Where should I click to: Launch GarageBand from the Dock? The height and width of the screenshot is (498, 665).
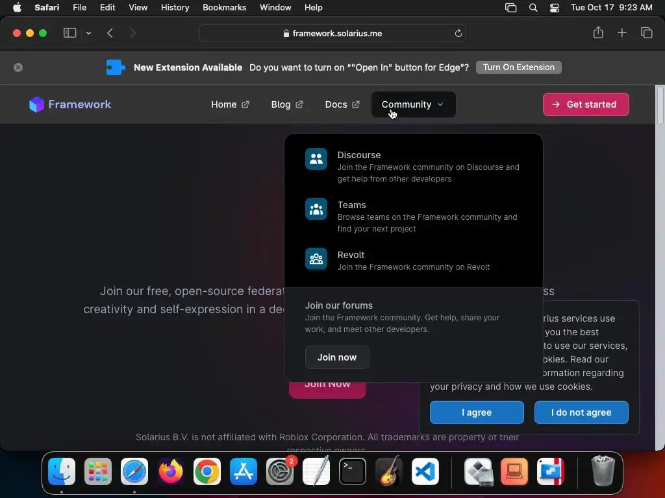[x=389, y=471]
